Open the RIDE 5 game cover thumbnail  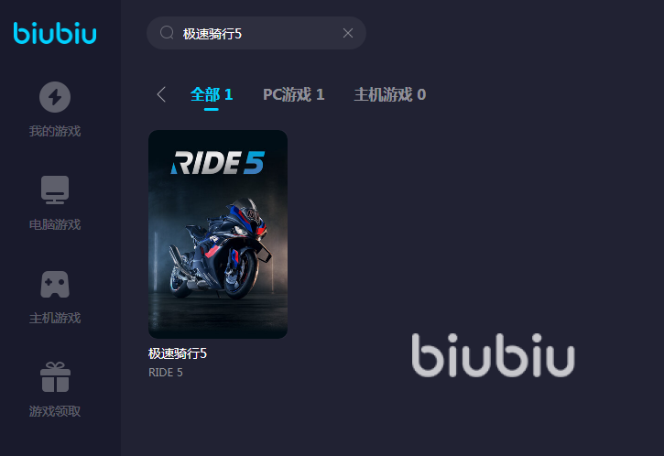[x=218, y=234]
